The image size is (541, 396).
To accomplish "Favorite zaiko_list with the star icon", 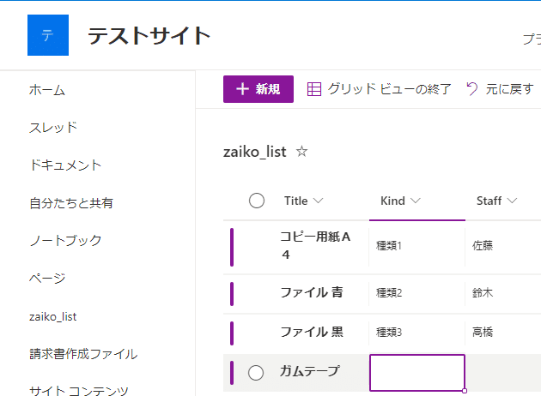I will (x=302, y=151).
